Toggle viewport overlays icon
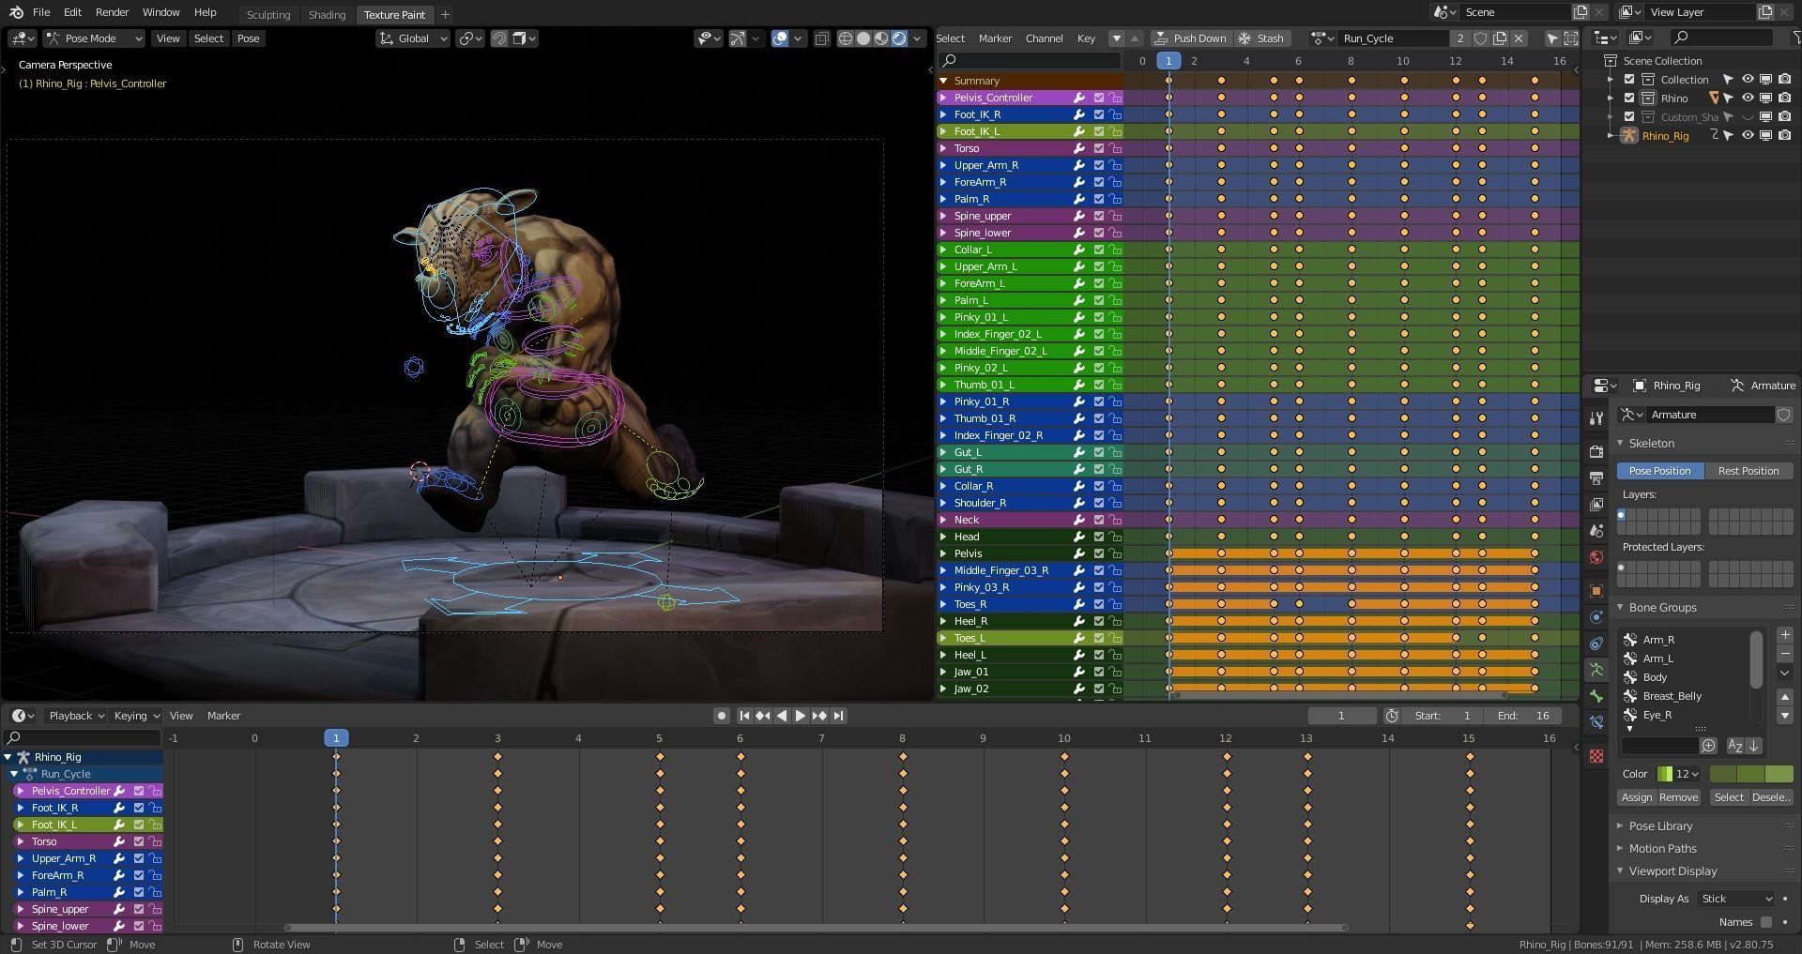 [779, 38]
